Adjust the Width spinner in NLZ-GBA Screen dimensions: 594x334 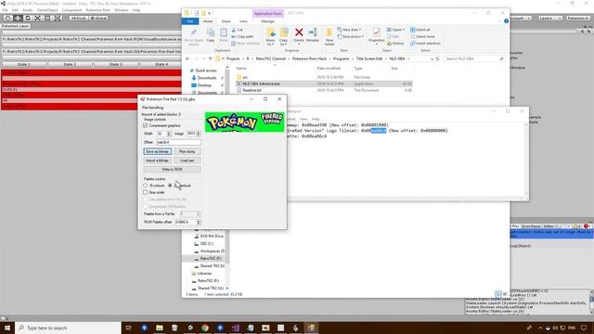(x=169, y=134)
